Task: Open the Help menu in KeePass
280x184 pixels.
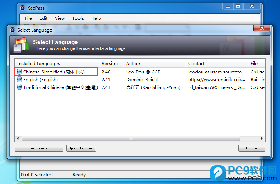Action: [x=96, y=18]
